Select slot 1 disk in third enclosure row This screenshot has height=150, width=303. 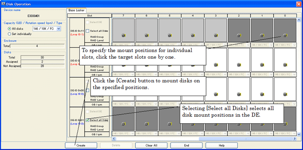pyautogui.click(x=262, y=89)
